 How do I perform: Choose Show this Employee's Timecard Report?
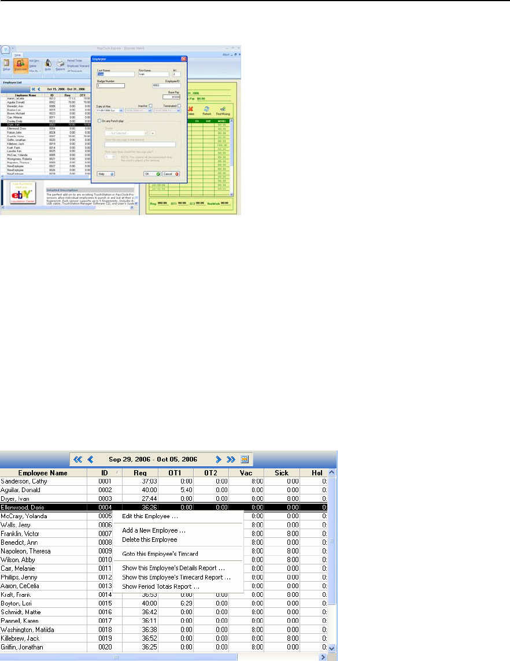coord(176,578)
